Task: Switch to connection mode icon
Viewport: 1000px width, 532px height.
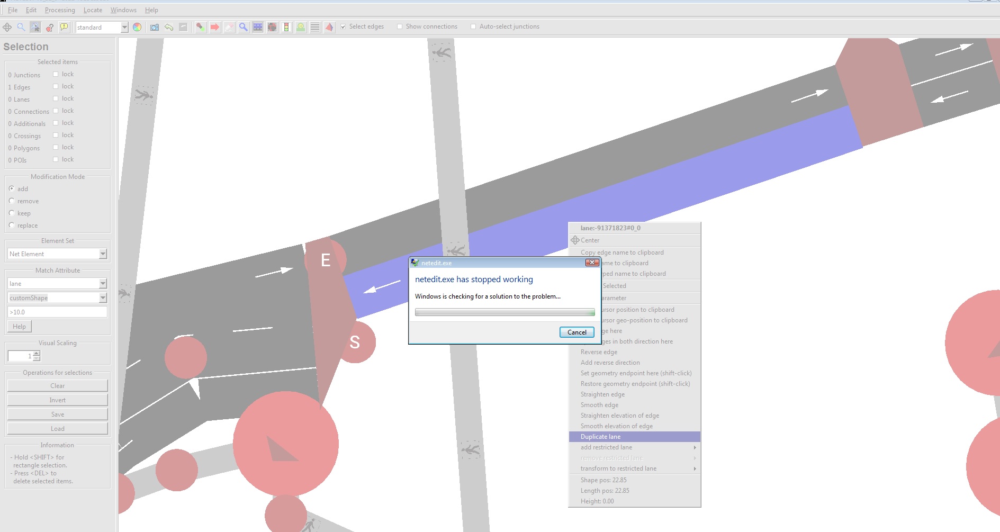Action: [x=272, y=27]
